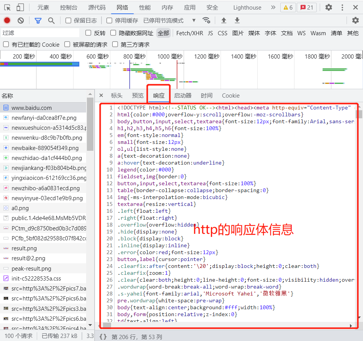The image size is (363, 341).
Task: Click the 21 errors badge
Action: pyautogui.click(x=306, y=8)
